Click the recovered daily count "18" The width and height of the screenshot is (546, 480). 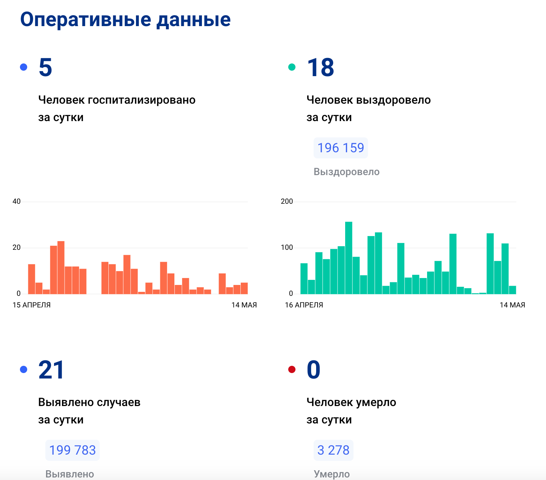[x=320, y=67]
